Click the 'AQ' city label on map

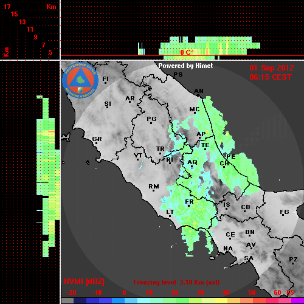click(x=192, y=162)
